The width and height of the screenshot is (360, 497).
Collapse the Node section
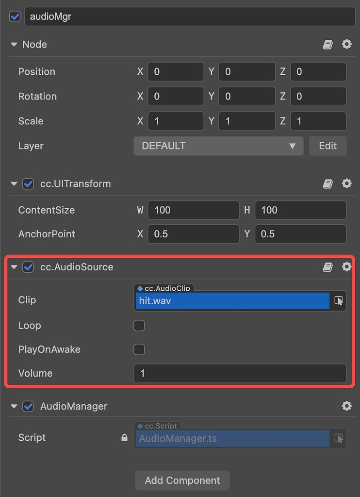tap(14, 45)
